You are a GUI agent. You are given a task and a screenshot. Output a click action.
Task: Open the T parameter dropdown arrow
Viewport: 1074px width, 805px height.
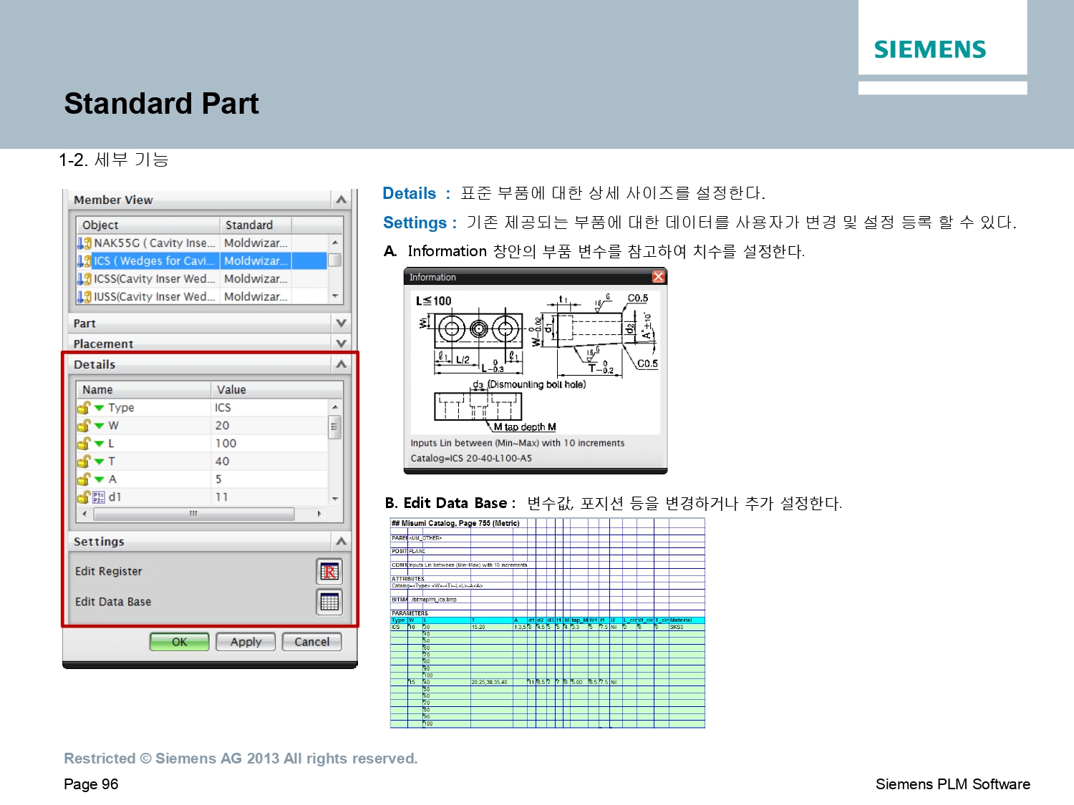100,462
